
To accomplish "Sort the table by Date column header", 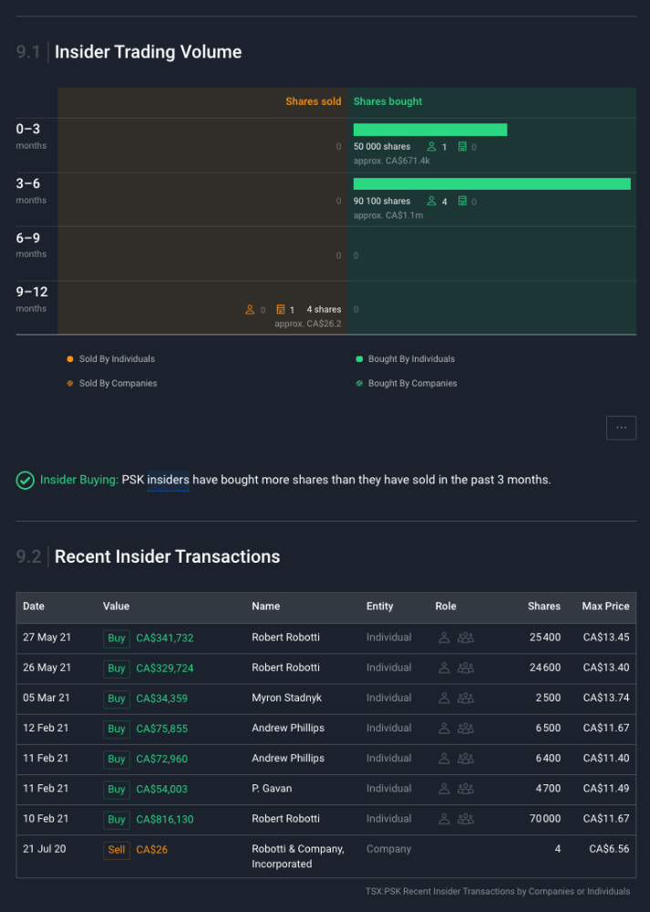I will [34, 606].
